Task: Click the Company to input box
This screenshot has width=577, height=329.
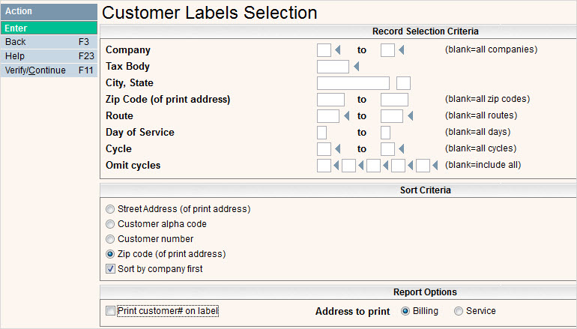Action: point(387,50)
